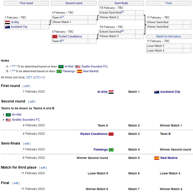Edit the Match for third place section
This screenshot has height=192, width=193.
pyautogui.click(x=43, y=168)
